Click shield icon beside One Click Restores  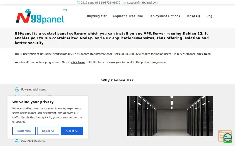pyautogui.click(x=17, y=141)
